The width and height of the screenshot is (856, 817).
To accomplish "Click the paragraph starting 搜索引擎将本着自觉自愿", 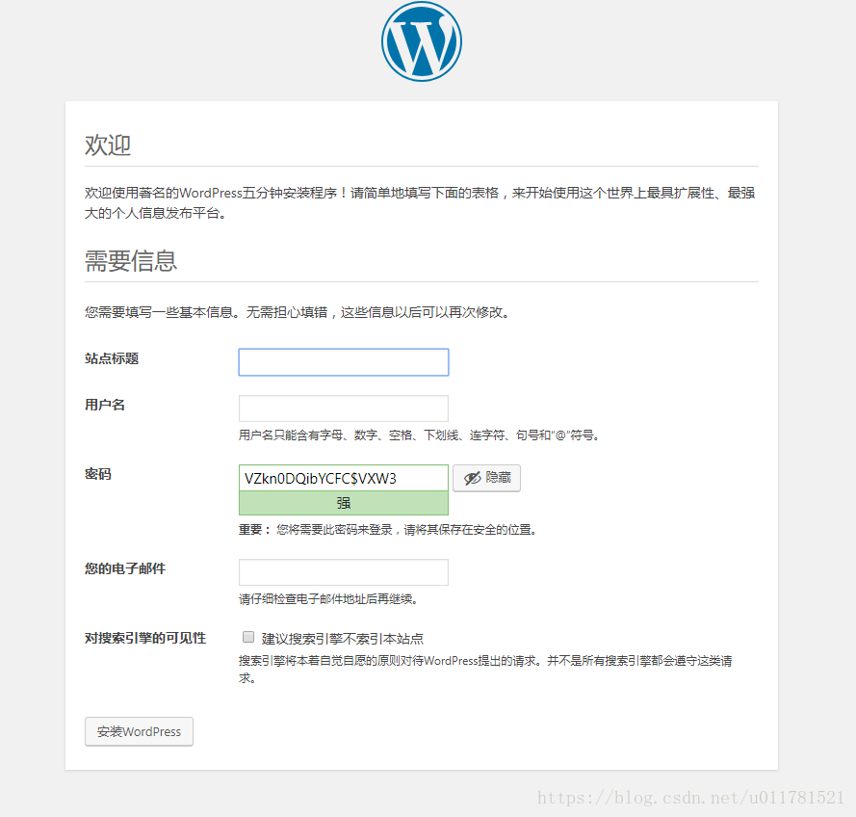I will 485,669.
